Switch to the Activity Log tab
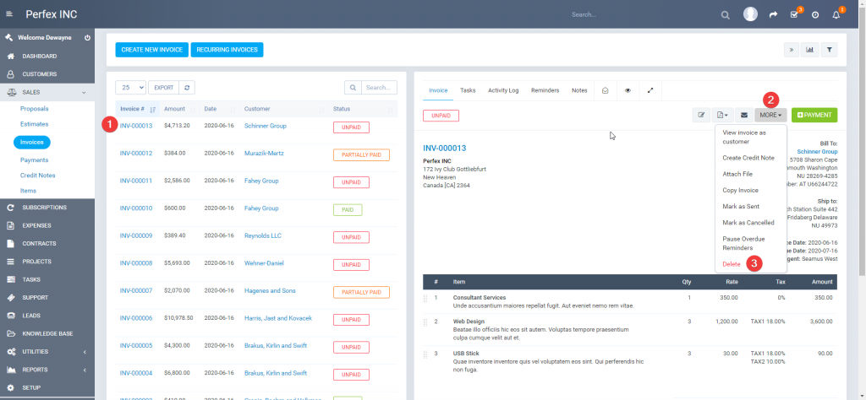Image resolution: width=866 pixels, height=400 pixels. [503, 90]
